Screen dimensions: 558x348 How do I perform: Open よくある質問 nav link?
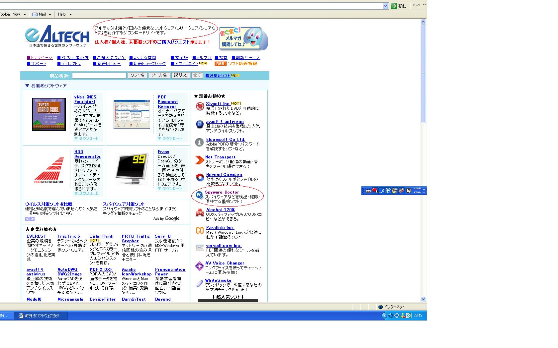click(x=142, y=58)
